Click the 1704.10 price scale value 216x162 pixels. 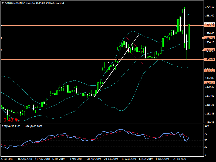pos(209,6)
